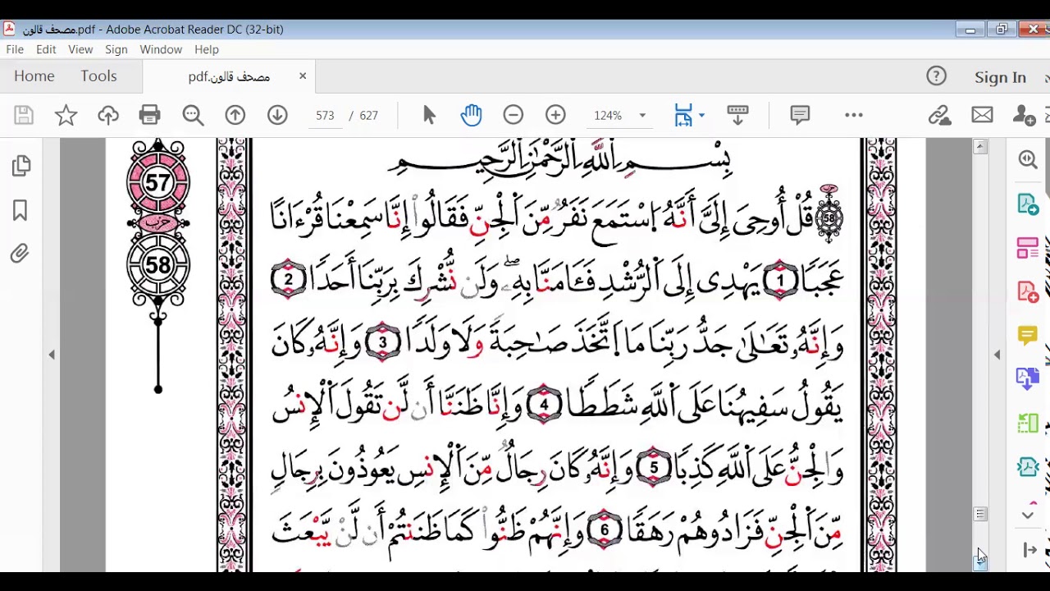The height and width of the screenshot is (591, 1050).
Task: Open the File menu
Action: click(x=15, y=49)
